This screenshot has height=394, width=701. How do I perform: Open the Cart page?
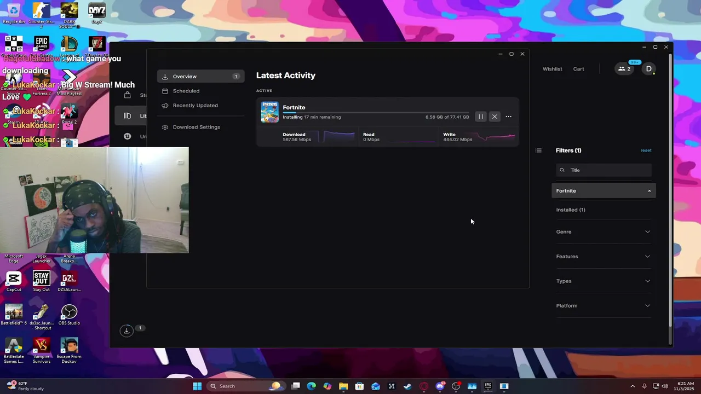click(x=578, y=69)
